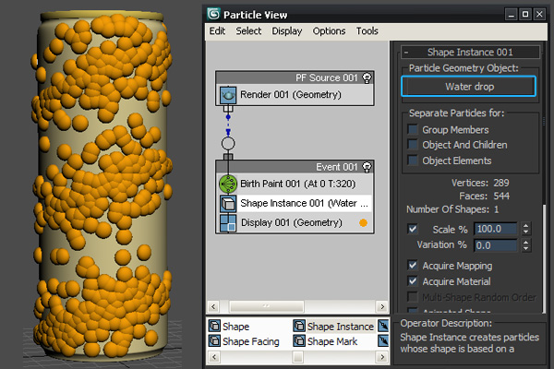Increase Scale % with the spinner arrows
Screen dimensions: 554x369
click(x=525, y=225)
